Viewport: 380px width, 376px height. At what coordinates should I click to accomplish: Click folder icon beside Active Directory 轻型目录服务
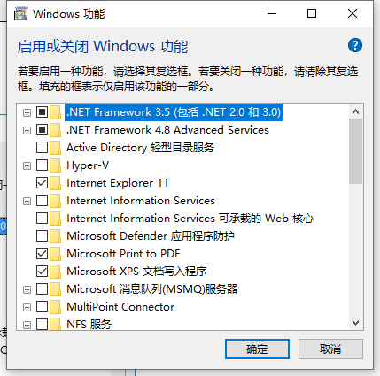click(55, 148)
